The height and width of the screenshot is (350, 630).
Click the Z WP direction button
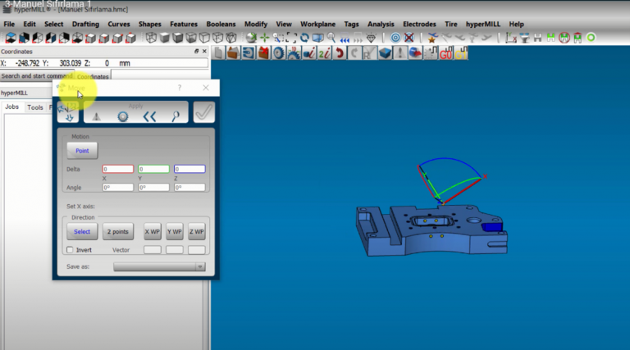tap(196, 231)
